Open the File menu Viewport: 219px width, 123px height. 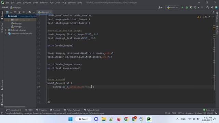8,3
